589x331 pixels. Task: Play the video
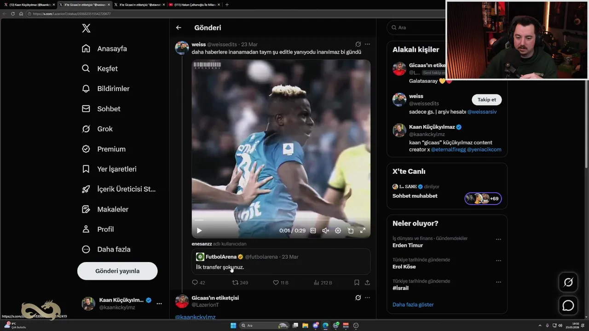point(199,231)
